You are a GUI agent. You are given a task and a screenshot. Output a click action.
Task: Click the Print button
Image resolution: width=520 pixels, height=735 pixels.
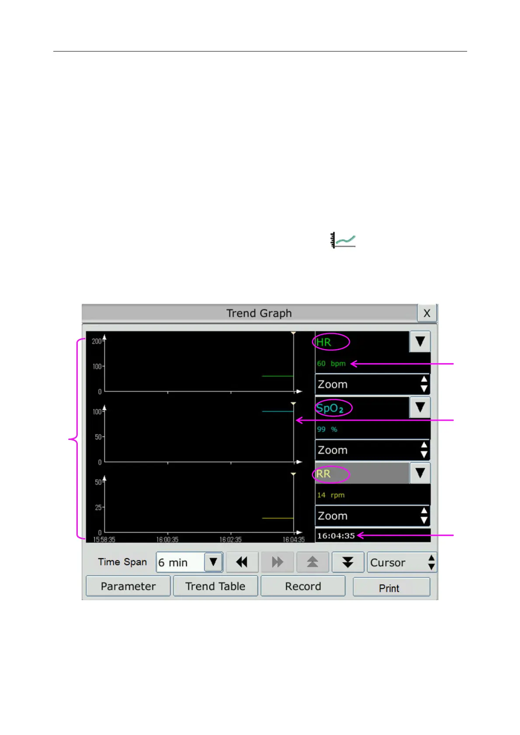coord(392,587)
